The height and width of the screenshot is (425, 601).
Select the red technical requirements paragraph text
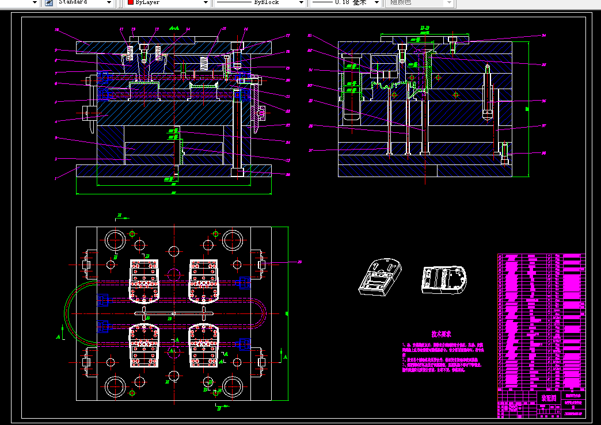[443, 358]
